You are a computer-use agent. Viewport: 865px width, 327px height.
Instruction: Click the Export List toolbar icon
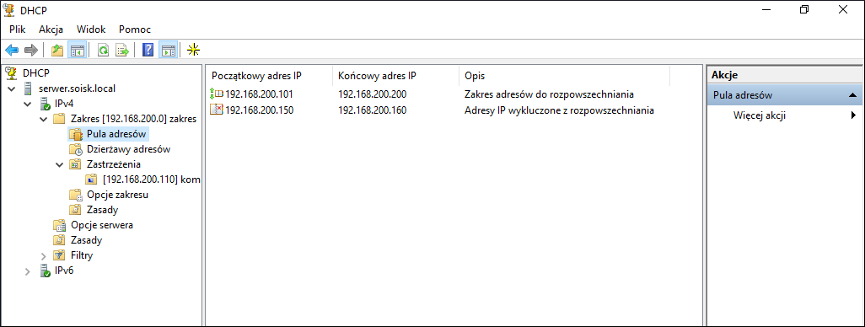tap(122, 51)
